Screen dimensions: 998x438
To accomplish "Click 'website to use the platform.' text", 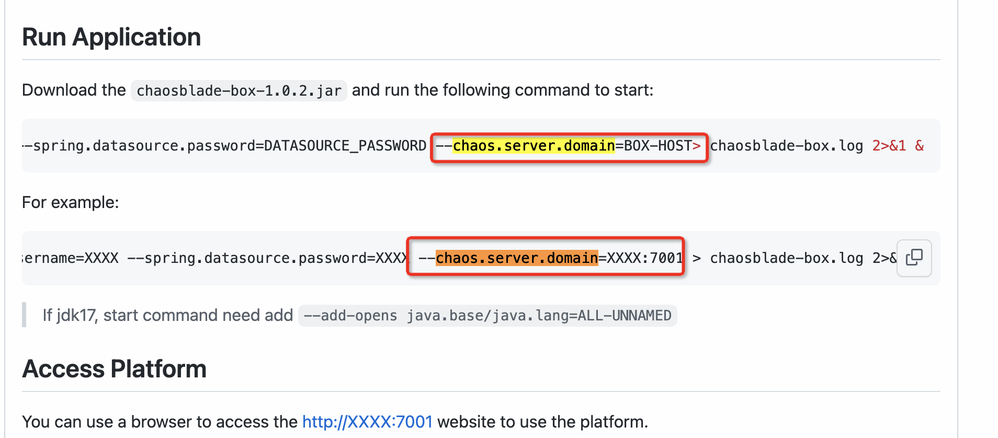I will coord(543,422).
